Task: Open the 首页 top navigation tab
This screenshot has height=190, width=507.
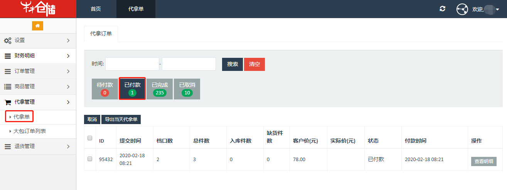Action: pyautogui.click(x=96, y=9)
